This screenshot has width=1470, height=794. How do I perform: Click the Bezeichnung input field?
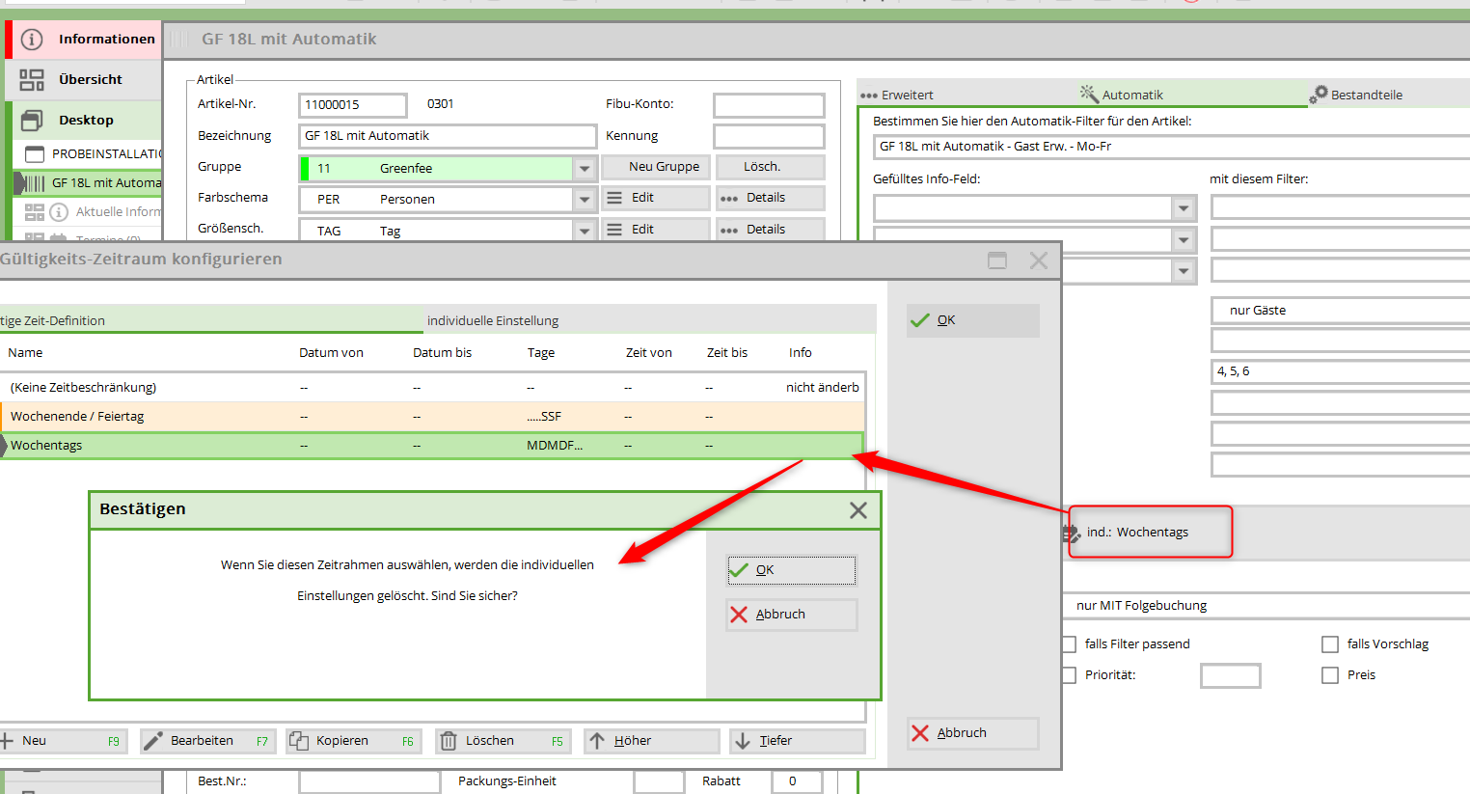click(x=448, y=136)
